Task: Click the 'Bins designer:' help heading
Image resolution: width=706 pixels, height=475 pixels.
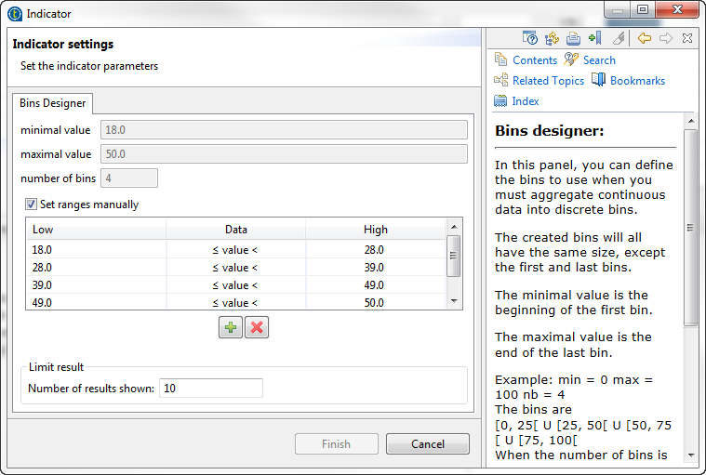Action: pos(550,131)
